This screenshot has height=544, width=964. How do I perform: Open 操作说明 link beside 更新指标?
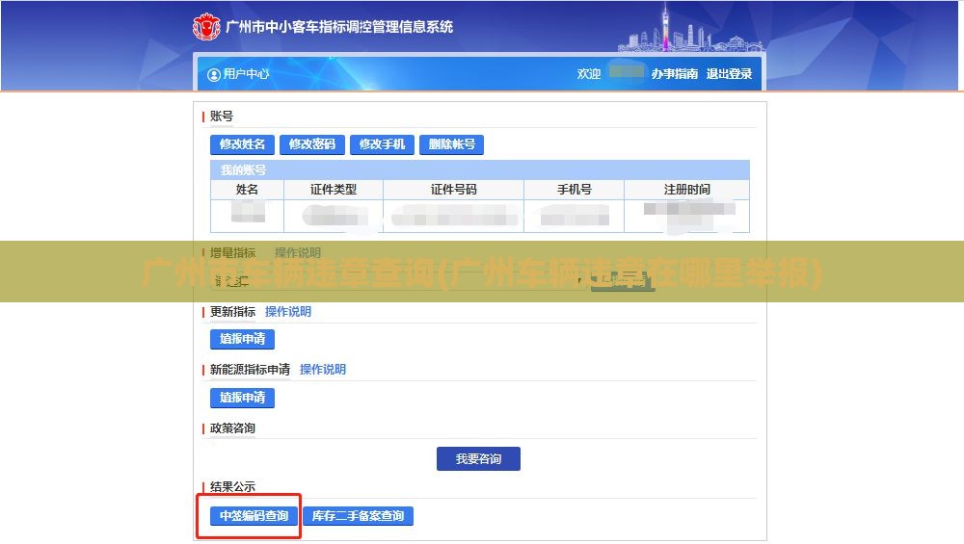tap(287, 311)
